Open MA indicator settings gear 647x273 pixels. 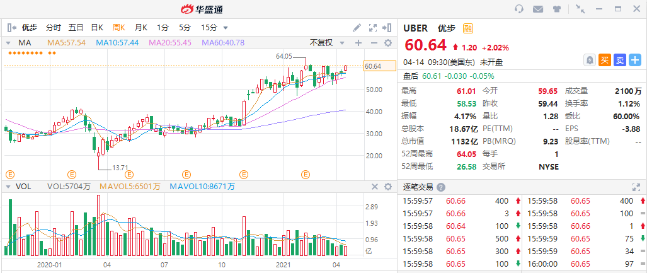(388, 43)
